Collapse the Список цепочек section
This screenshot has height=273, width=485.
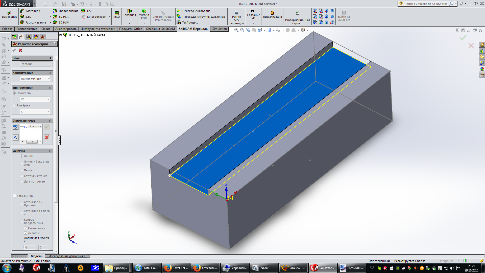coord(50,121)
